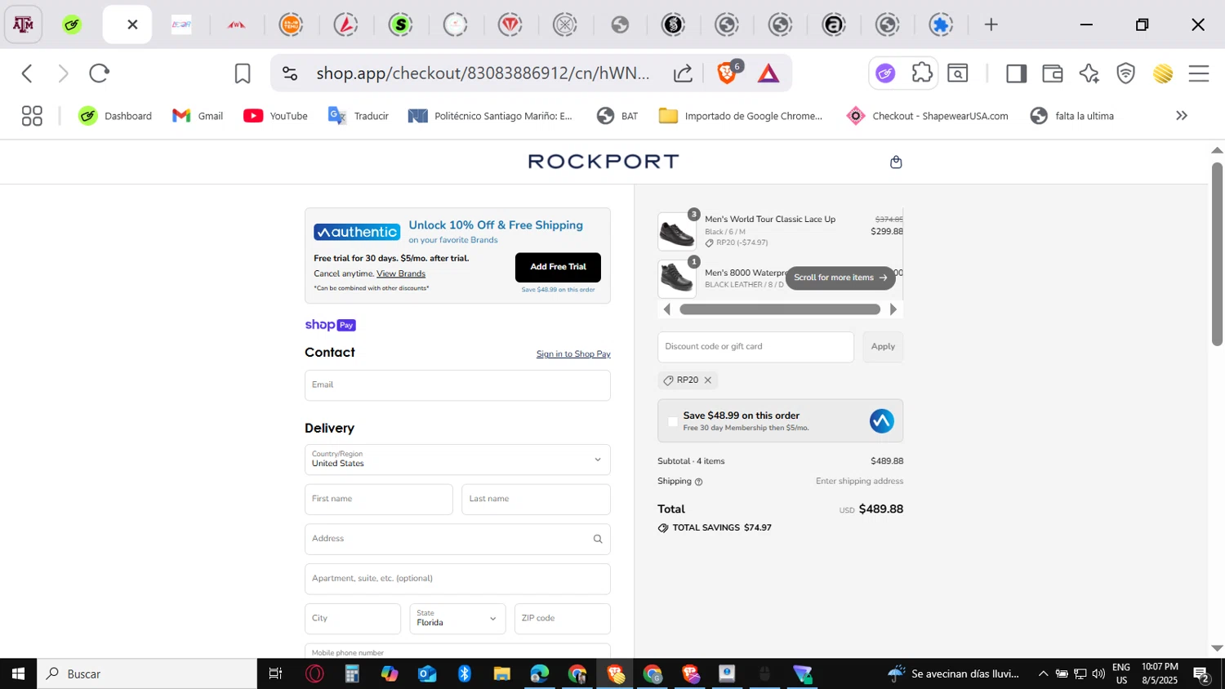Open Task View on taskbar

275,673
